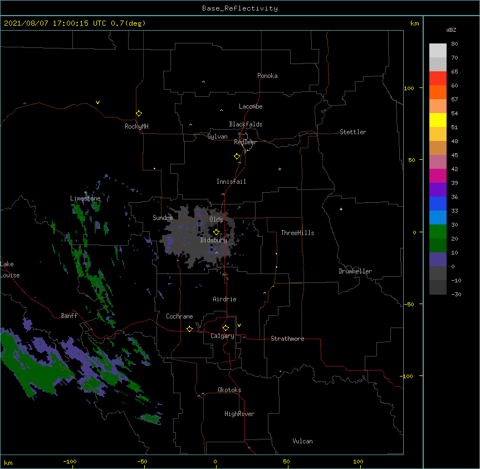The width and height of the screenshot is (480, 469).
Task: Click the dBZ legend heading
Action: click(x=451, y=30)
